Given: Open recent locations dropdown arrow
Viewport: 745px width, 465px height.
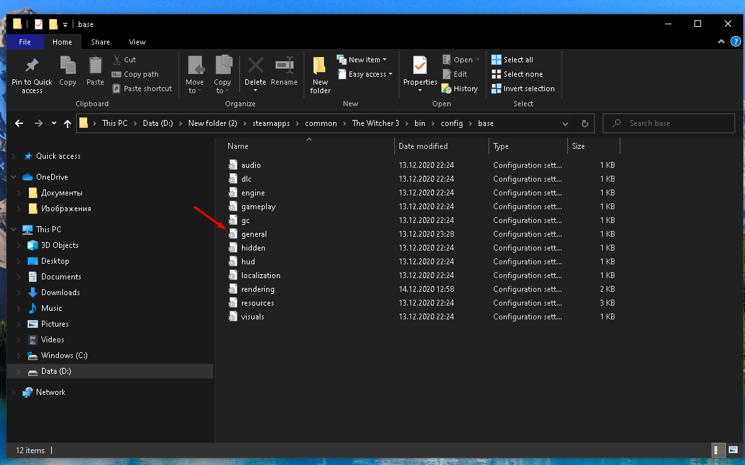Looking at the screenshot, I should tap(54, 123).
